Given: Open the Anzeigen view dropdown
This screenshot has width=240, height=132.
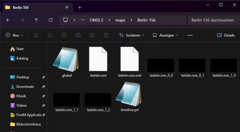Looking at the screenshot, I should tap(165, 35).
